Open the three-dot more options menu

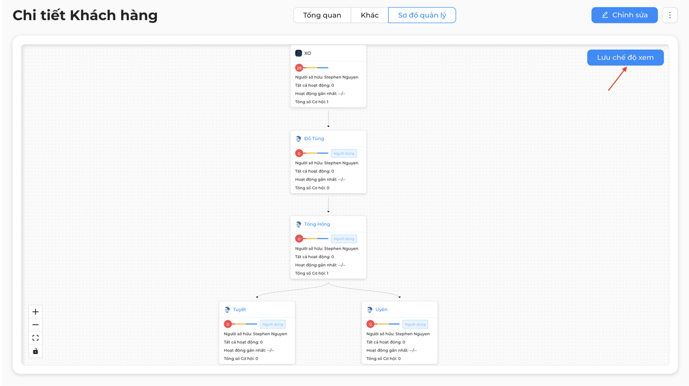(670, 15)
